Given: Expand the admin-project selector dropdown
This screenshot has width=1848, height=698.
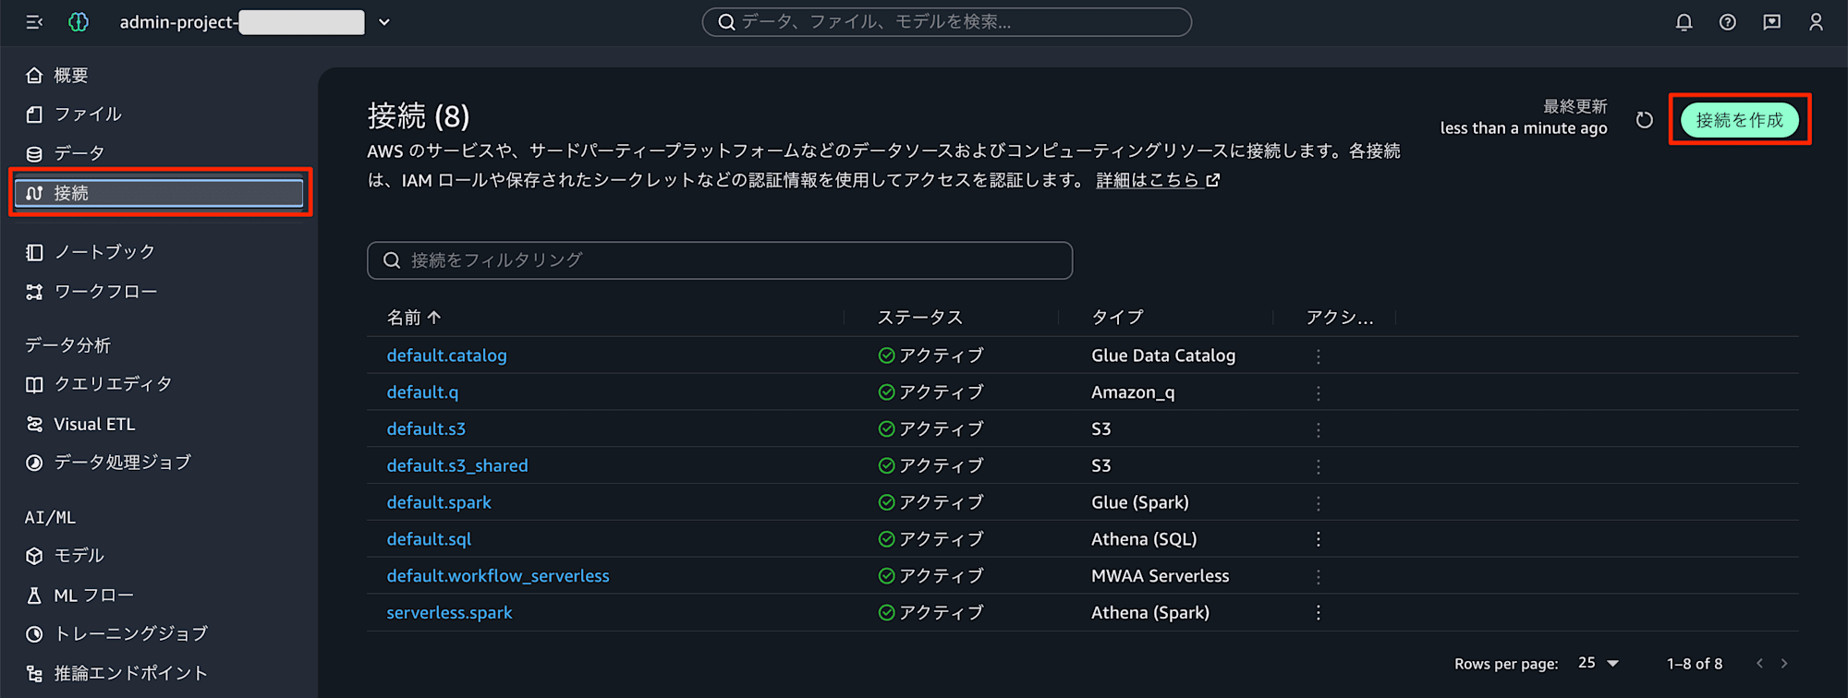Looking at the screenshot, I should [x=384, y=22].
